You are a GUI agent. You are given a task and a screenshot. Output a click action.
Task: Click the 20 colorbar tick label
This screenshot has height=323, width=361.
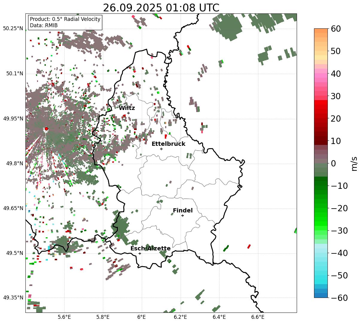click(x=336, y=119)
